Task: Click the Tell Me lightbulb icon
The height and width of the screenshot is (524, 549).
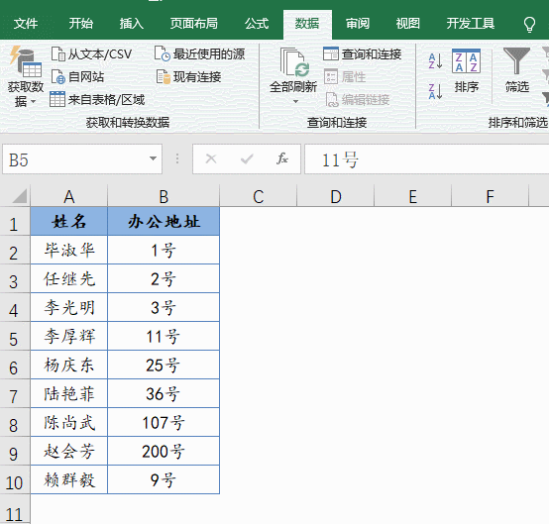Action: tap(529, 24)
